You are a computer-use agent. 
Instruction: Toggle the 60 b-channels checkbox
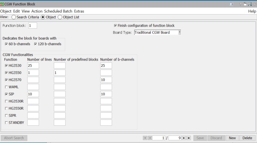tap(6, 44)
